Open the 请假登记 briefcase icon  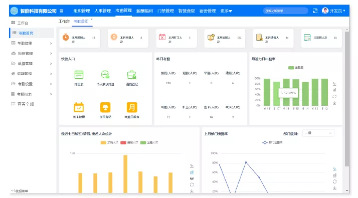(x=132, y=75)
